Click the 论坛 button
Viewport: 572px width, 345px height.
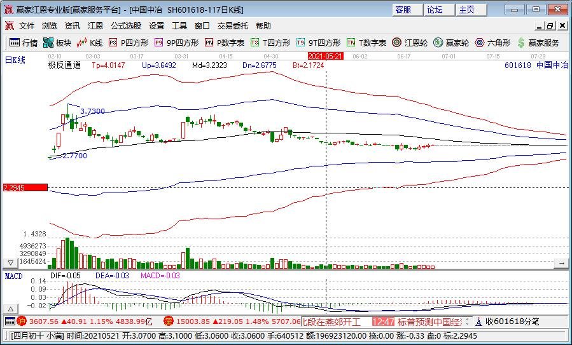[440, 10]
